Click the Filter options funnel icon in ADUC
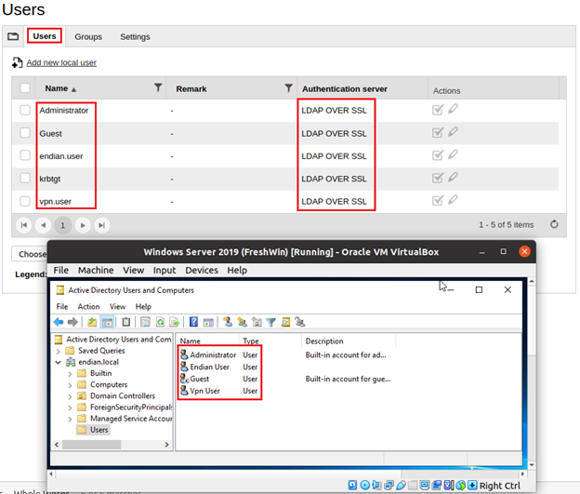Viewport: 580px width, 494px height. pyautogui.click(x=271, y=322)
